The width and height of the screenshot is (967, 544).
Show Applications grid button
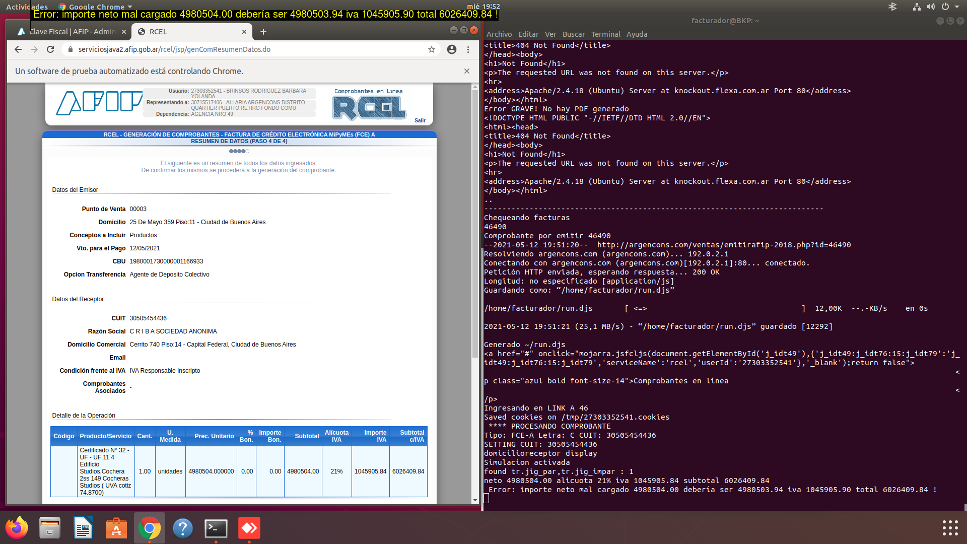(x=950, y=528)
